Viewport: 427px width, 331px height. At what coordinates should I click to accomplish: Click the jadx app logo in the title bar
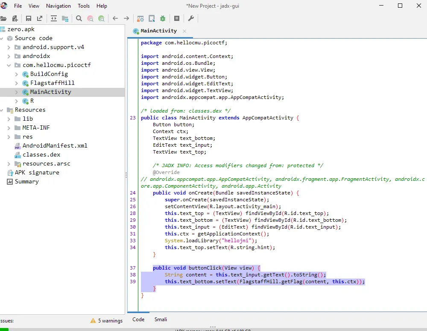(x=4, y=6)
